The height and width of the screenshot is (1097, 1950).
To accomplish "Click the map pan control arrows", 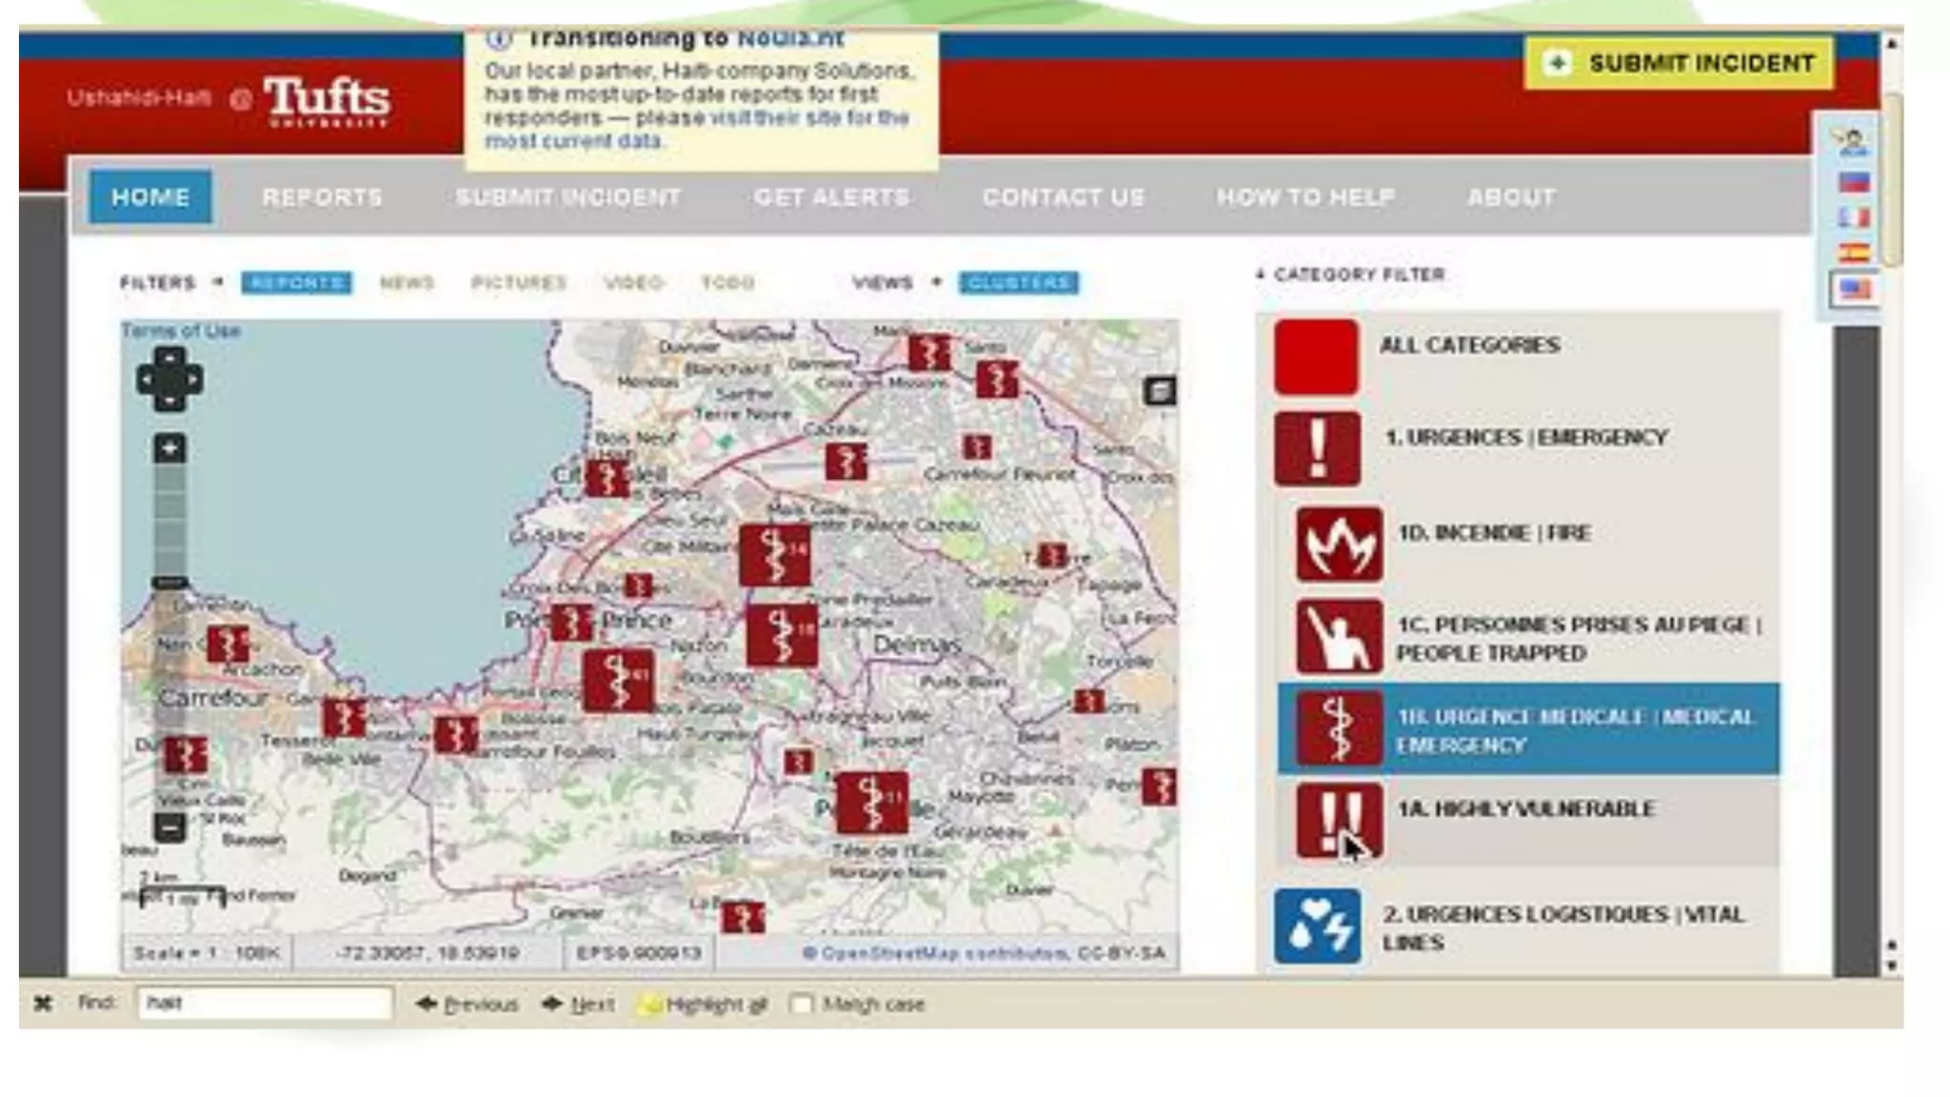I will coord(169,379).
